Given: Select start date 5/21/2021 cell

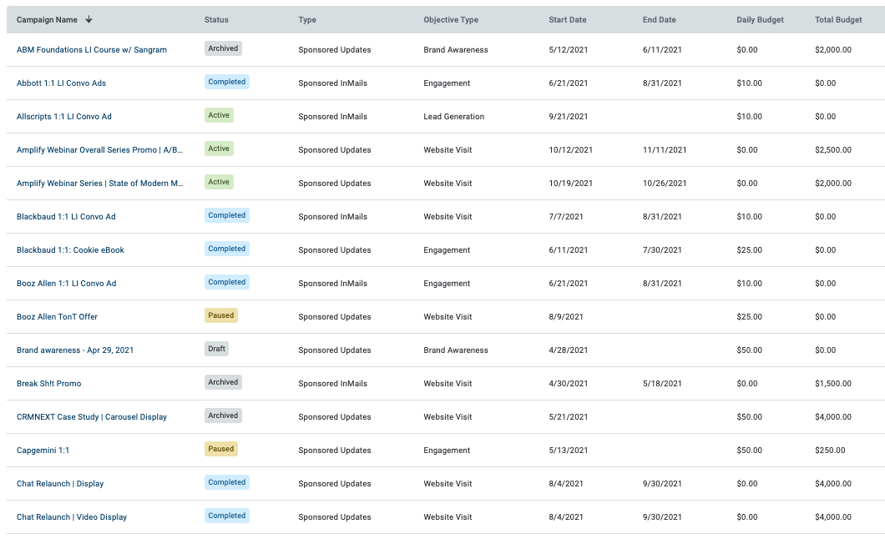Looking at the screenshot, I should pos(568,416).
